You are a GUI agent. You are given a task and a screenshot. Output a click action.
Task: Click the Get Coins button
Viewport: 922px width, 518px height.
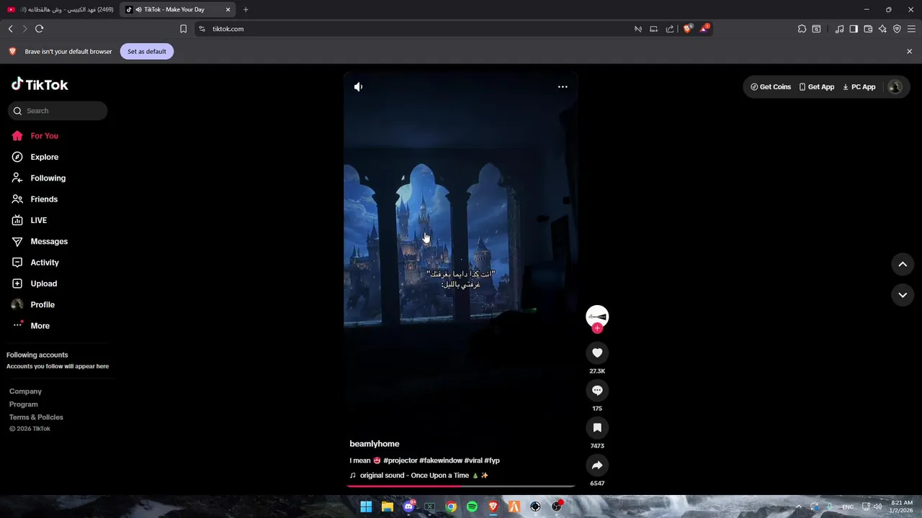pos(771,87)
